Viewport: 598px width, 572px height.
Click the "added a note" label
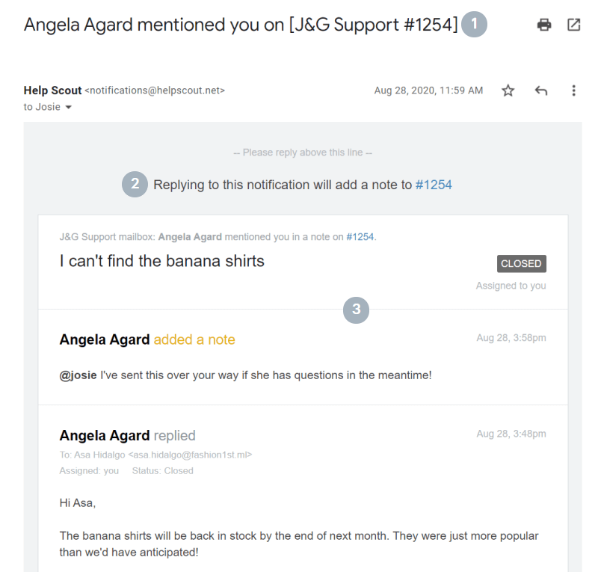coord(194,339)
